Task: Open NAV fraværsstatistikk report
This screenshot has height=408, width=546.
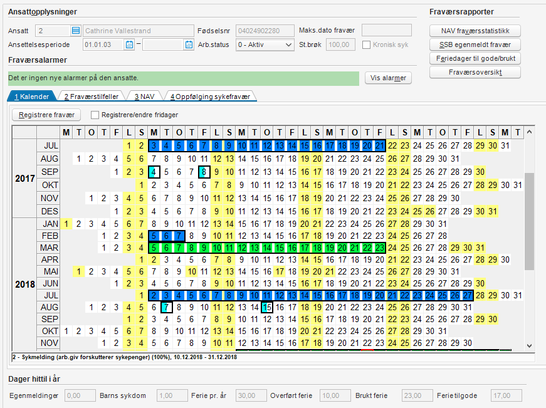Action: 475,31
